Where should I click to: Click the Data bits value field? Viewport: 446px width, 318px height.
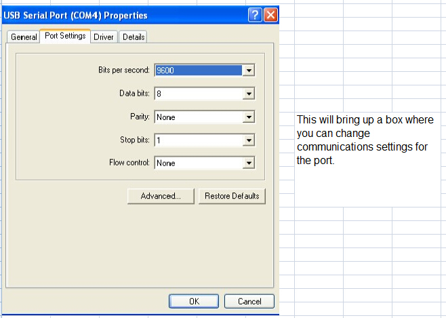point(198,94)
